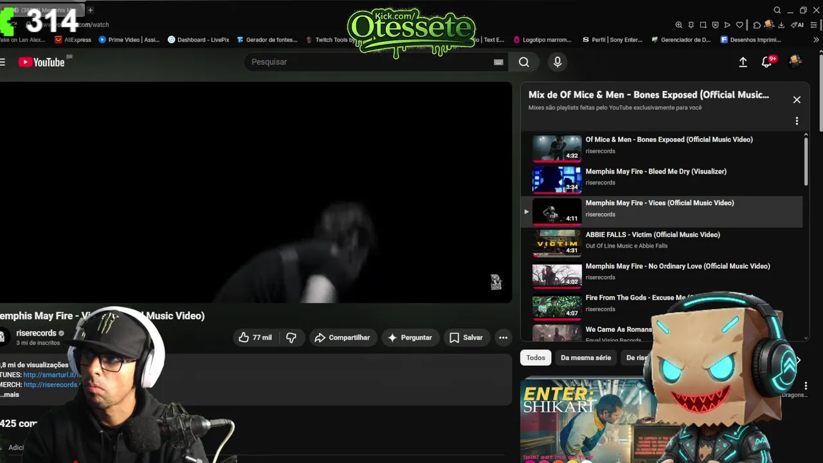Play Memphis May Fire - Bleed Me Dry
The width and height of the screenshot is (823, 463).
point(656,172)
